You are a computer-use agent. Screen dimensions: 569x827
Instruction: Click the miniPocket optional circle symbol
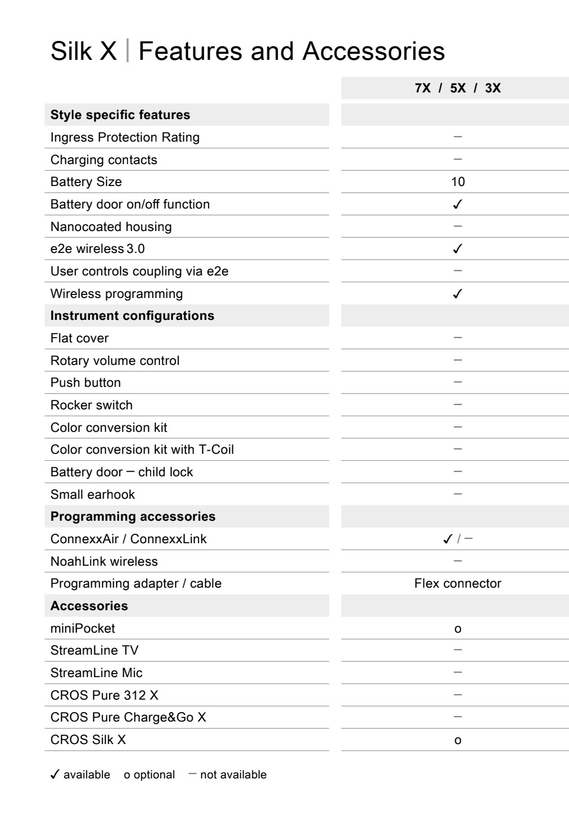tap(458, 629)
